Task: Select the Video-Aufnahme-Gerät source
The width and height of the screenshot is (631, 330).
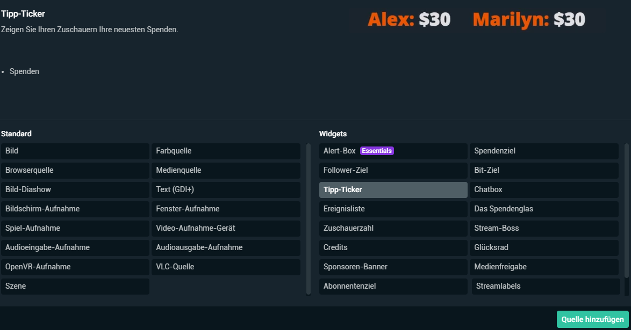Action: [225, 229]
